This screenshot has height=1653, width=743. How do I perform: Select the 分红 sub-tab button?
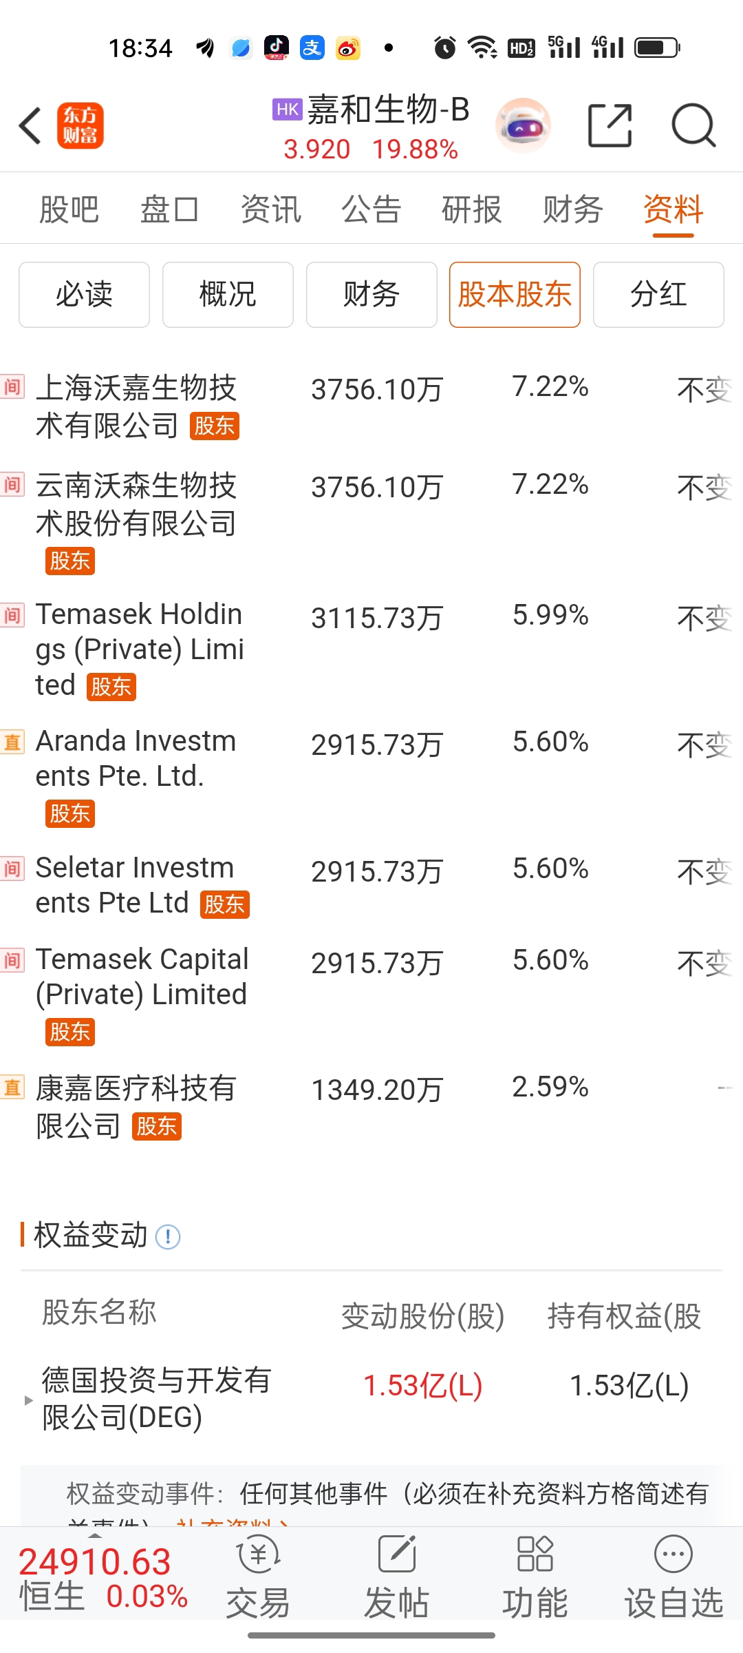658,295
